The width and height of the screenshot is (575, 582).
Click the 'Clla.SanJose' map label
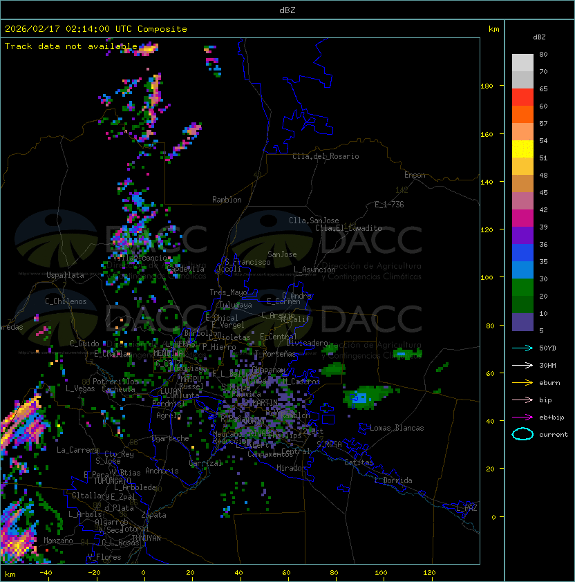[314, 220]
